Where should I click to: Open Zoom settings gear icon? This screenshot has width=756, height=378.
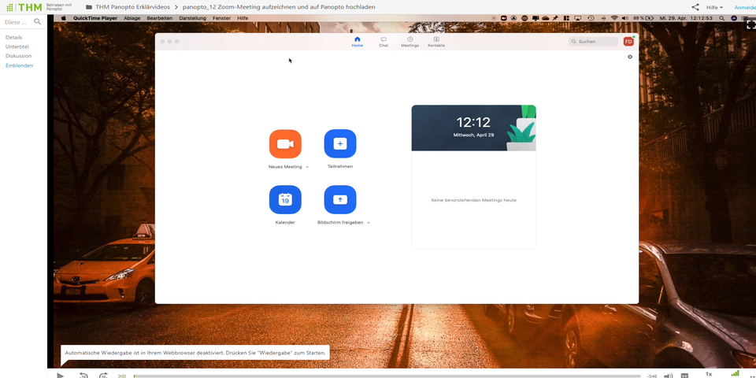pyautogui.click(x=630, y=57)
